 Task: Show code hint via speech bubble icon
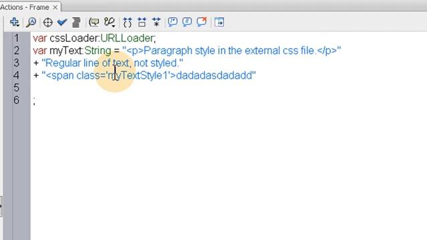click(94, 22)
